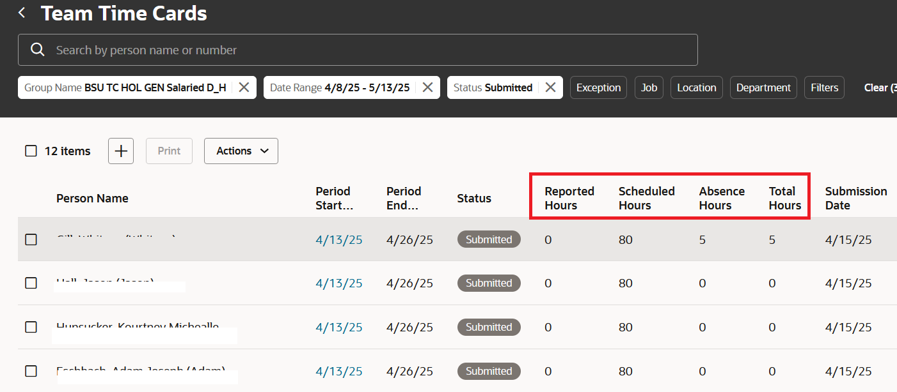The height and width of the screenshot is (392, 897).
Task: Click the Submission Date column header
Action: [856, 198]
